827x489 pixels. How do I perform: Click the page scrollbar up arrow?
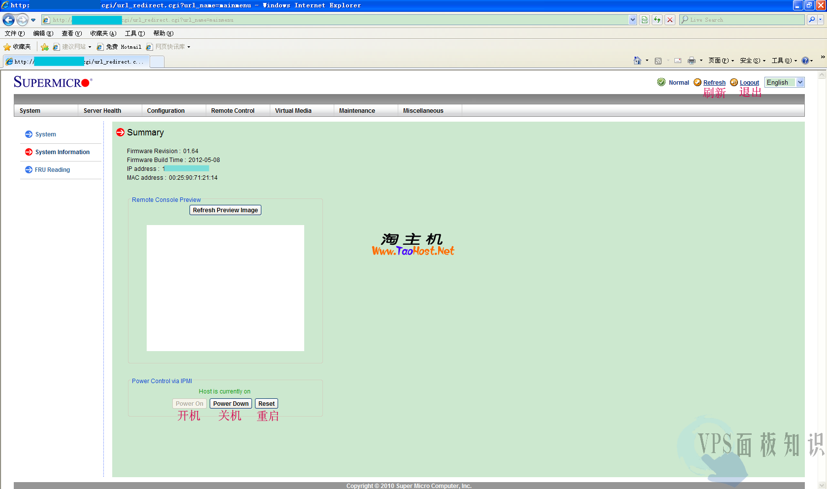[822, 75]
